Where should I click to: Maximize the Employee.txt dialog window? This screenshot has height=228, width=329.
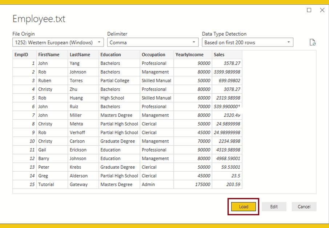[x=309, y=10]
